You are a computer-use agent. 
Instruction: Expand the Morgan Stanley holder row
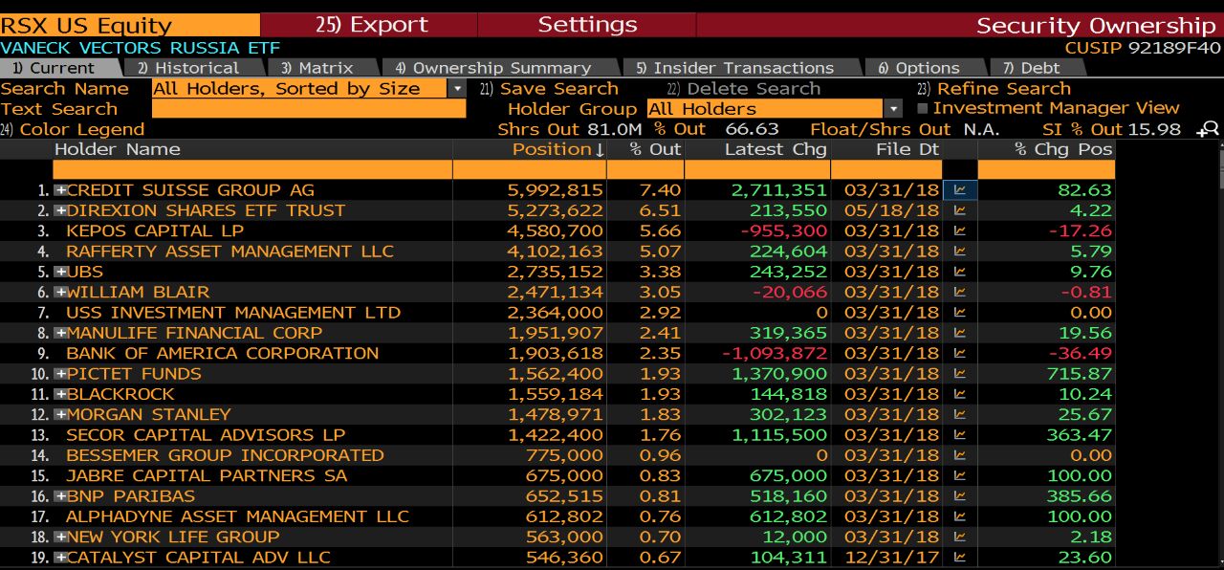click(x=60, y=414)
